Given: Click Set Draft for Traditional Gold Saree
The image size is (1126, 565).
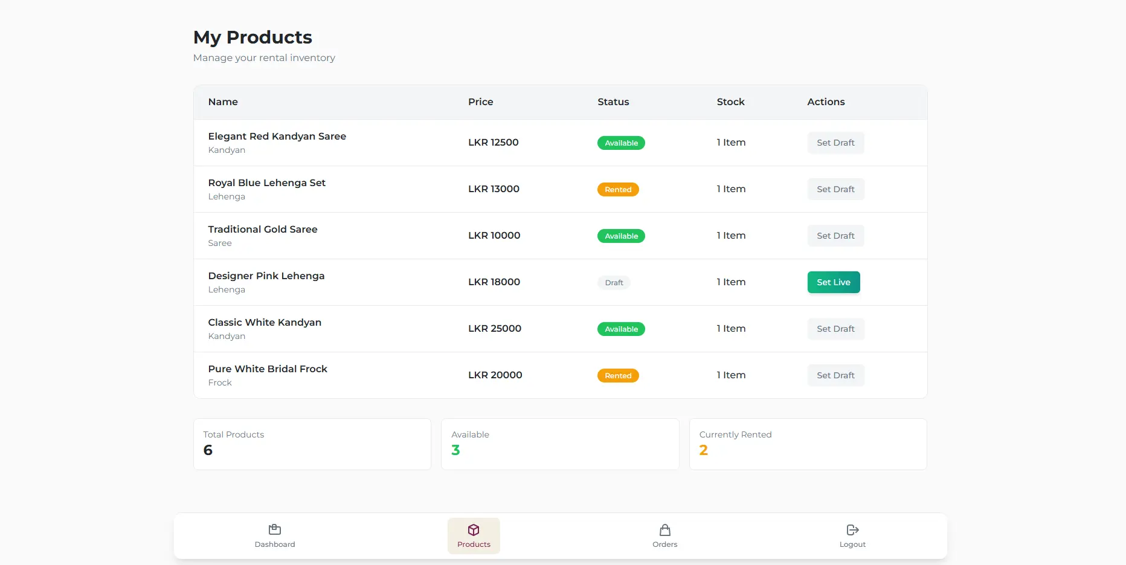Looking at the screenshot, I should pyautogui.click(x=835, y=236).
